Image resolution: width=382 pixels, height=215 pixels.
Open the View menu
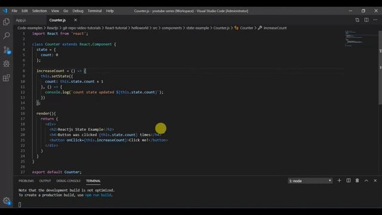[55, 11]
